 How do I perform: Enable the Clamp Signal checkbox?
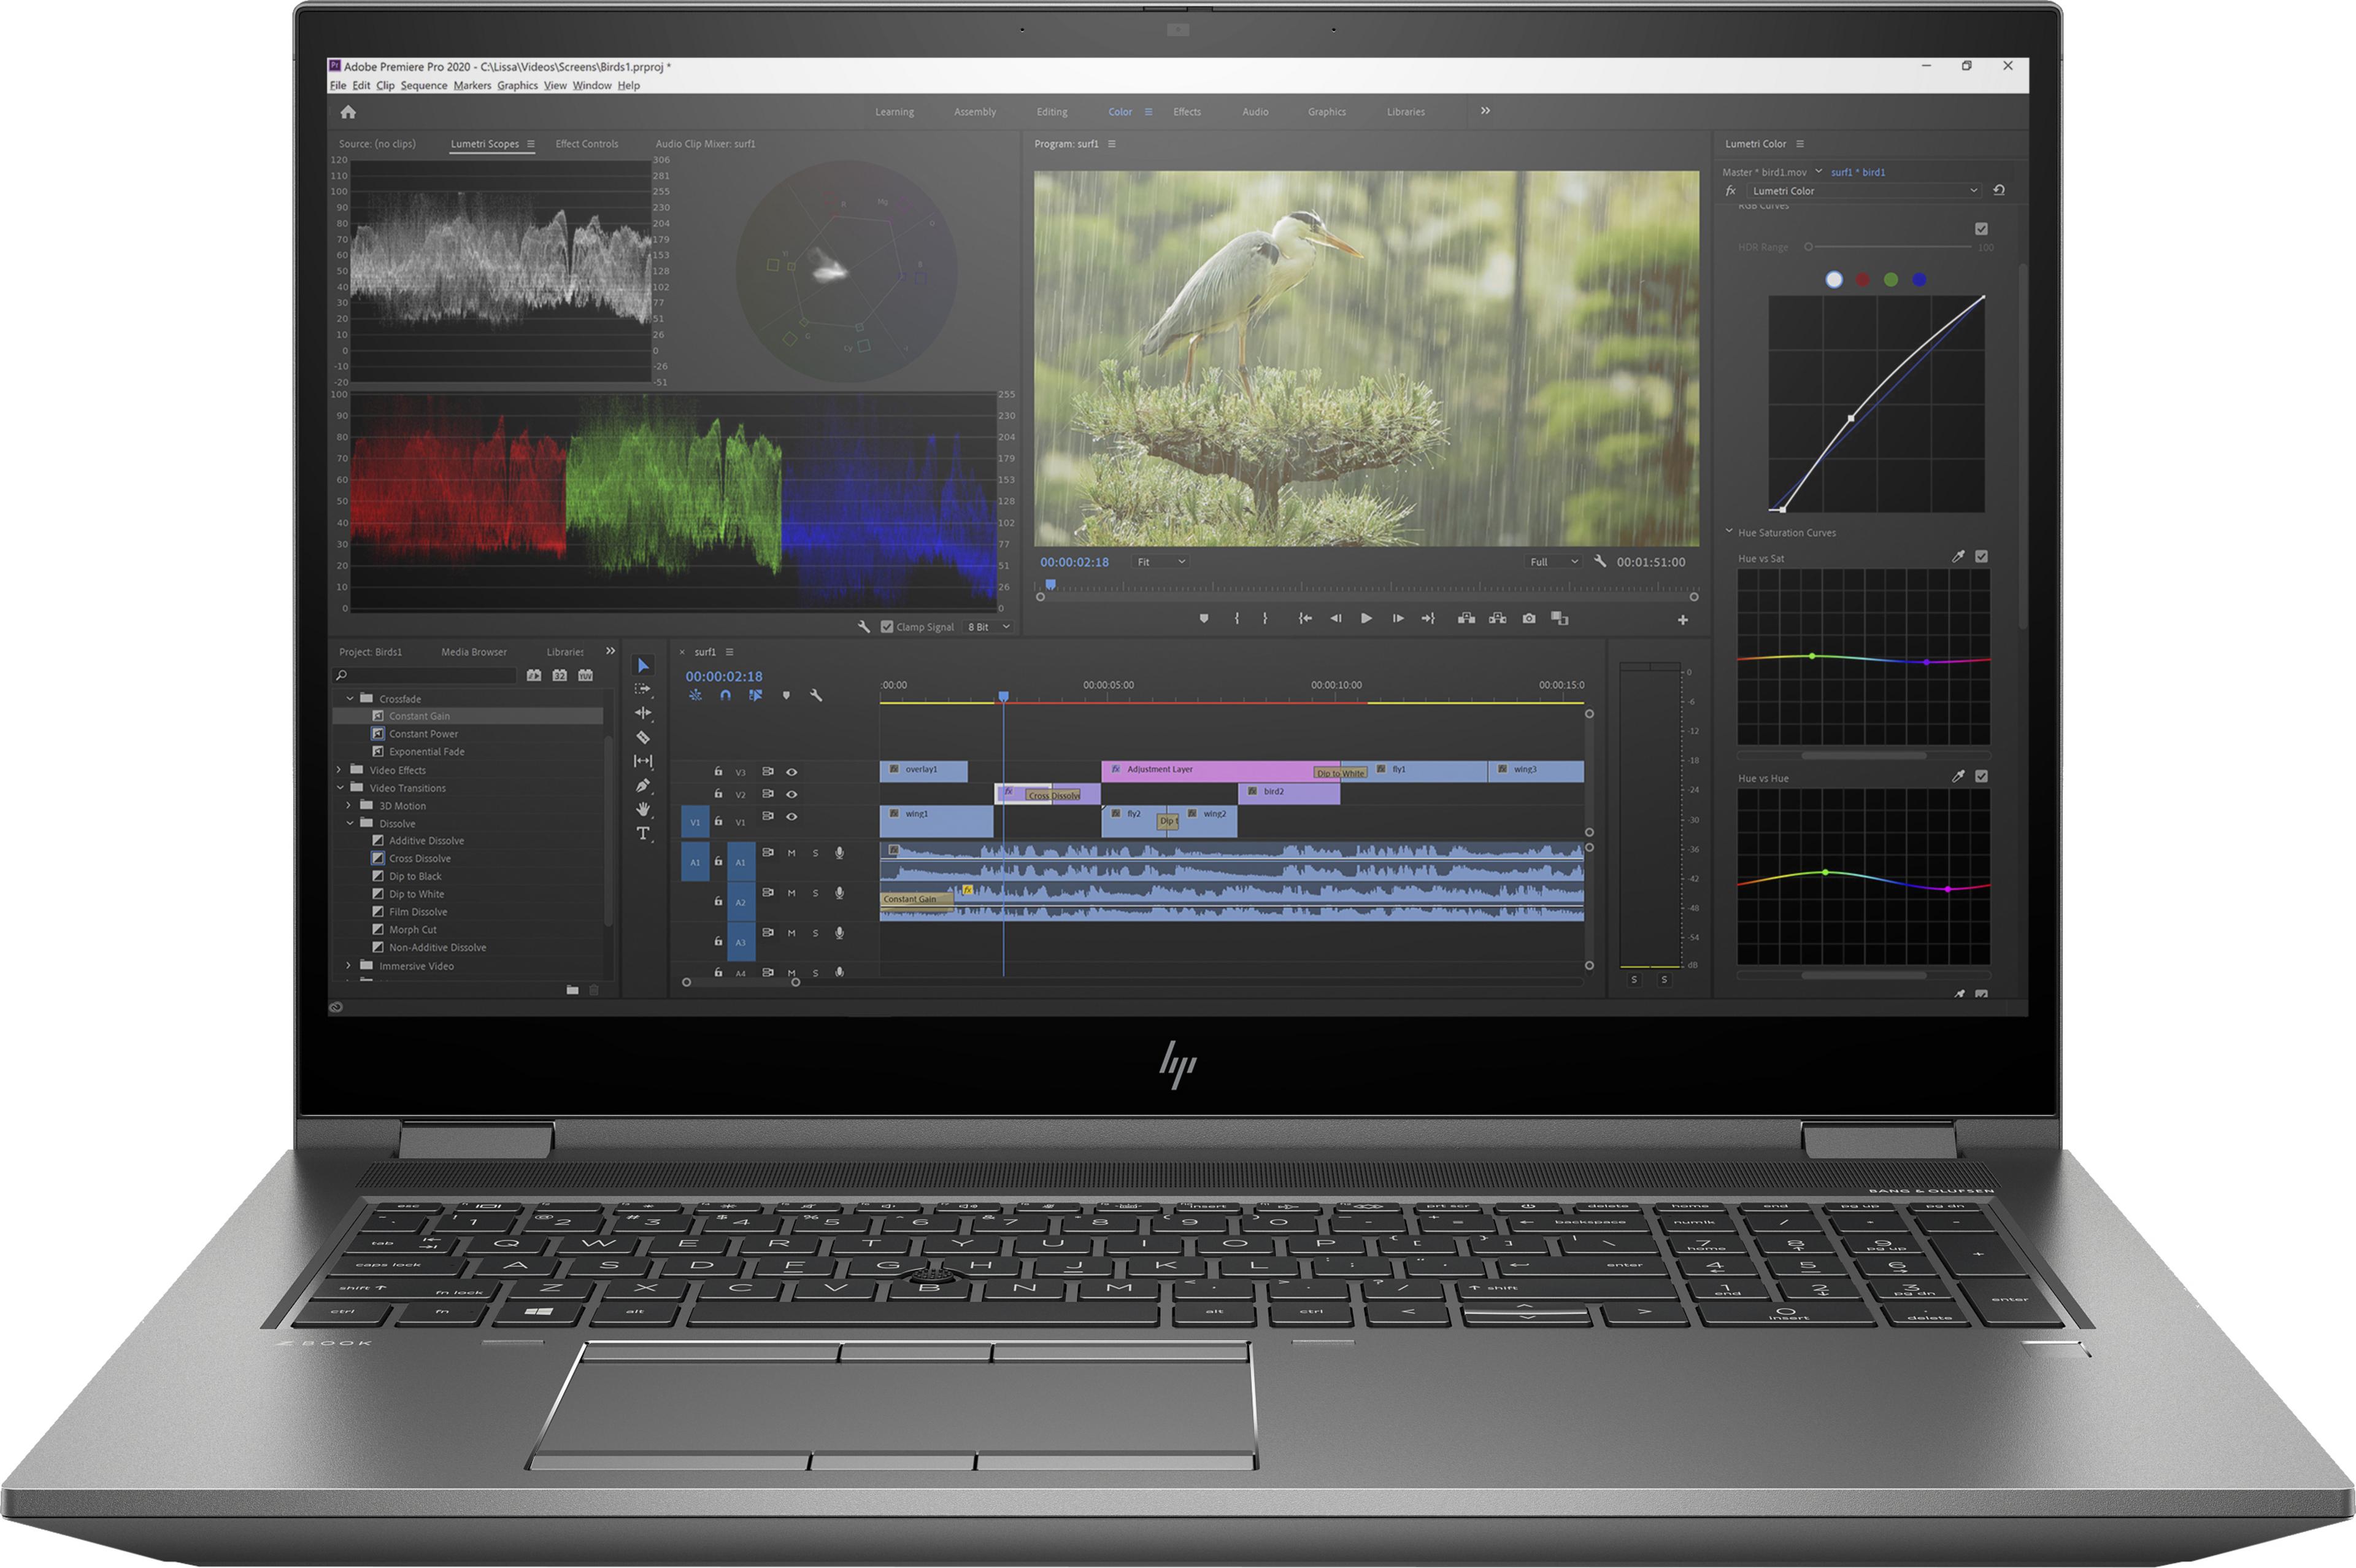887,626
